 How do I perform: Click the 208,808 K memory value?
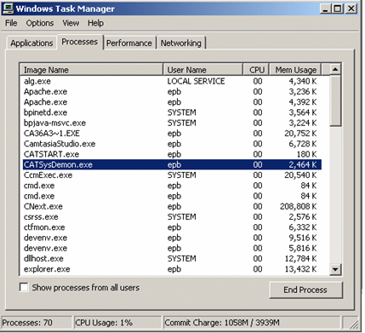[x=299, y=206]
